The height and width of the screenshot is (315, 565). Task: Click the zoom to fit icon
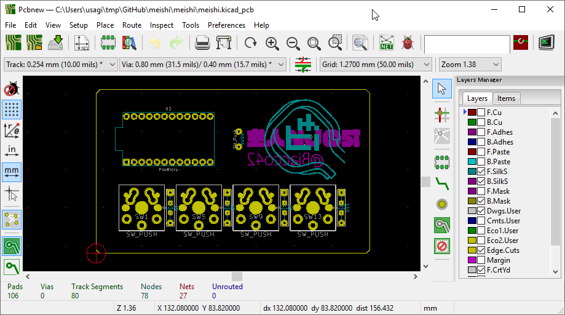[314, 42]
